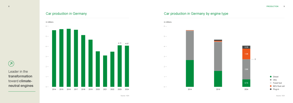Click the BEV/fuel cell orange legend dot
The height and width of the screenshot is (103, 293).
(270, 86)
